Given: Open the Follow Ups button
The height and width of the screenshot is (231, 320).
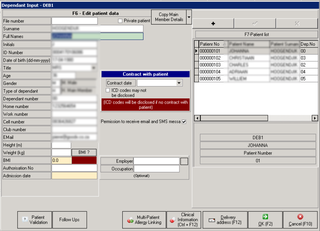Looking at the screenshot, I should click(69, 220).
